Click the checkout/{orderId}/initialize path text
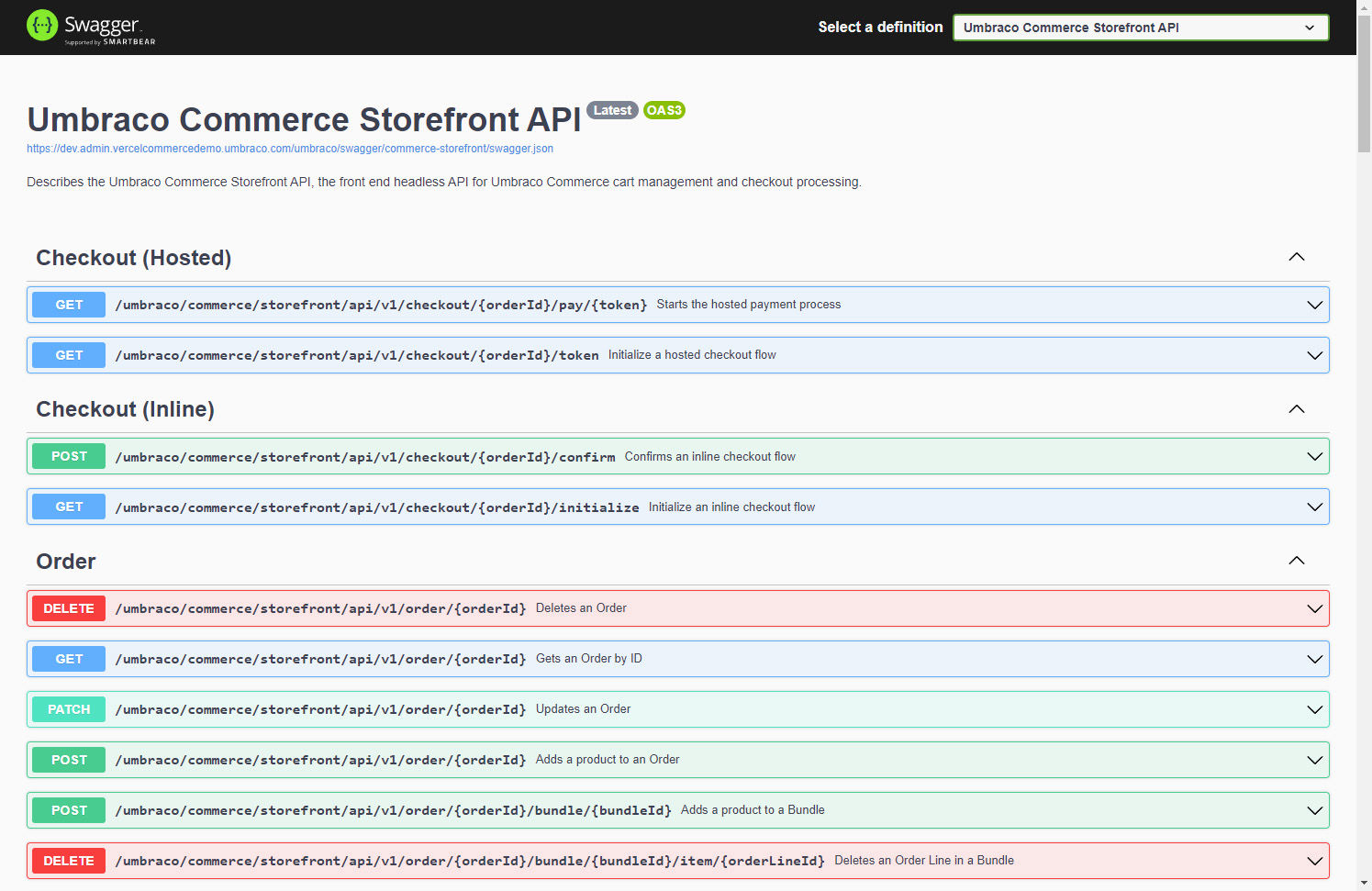Screen dimensions: 1372x891 [x=377, y=507]
